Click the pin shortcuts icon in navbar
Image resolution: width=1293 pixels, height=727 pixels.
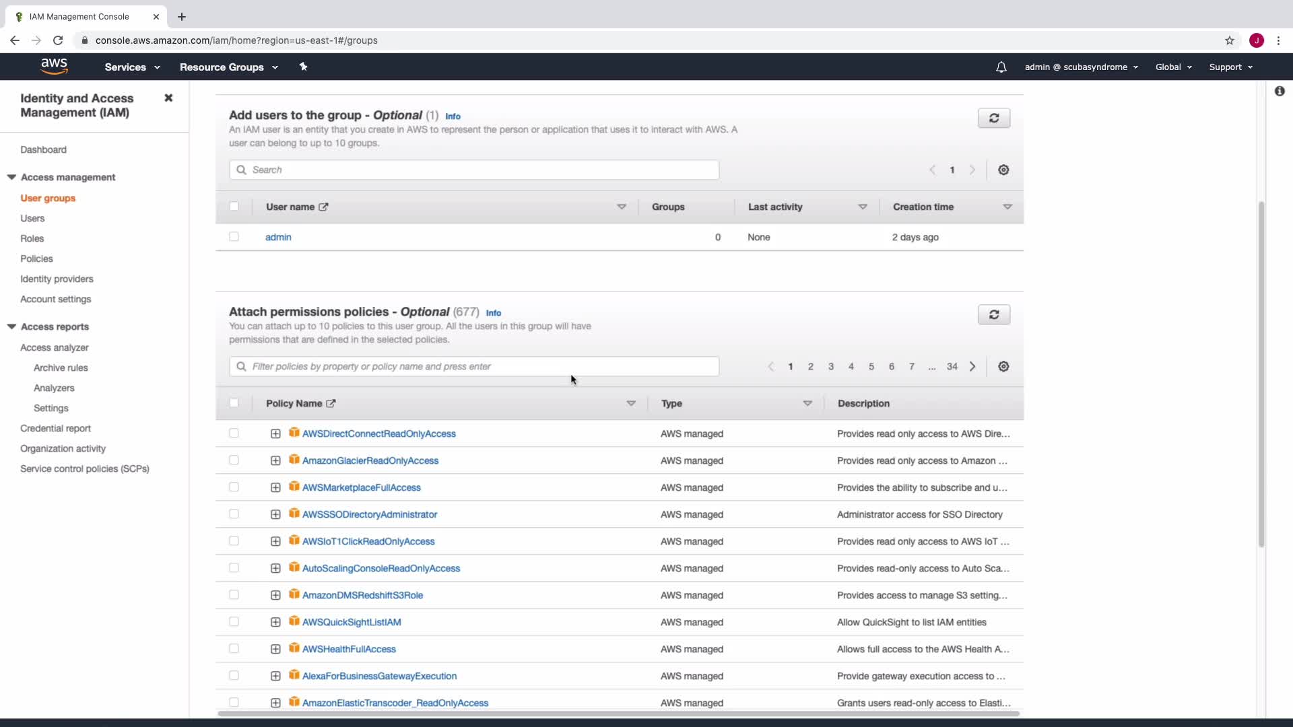[303, 67]
